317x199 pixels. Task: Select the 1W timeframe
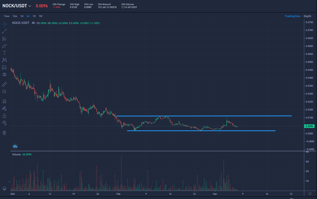[x=40, y=16]
